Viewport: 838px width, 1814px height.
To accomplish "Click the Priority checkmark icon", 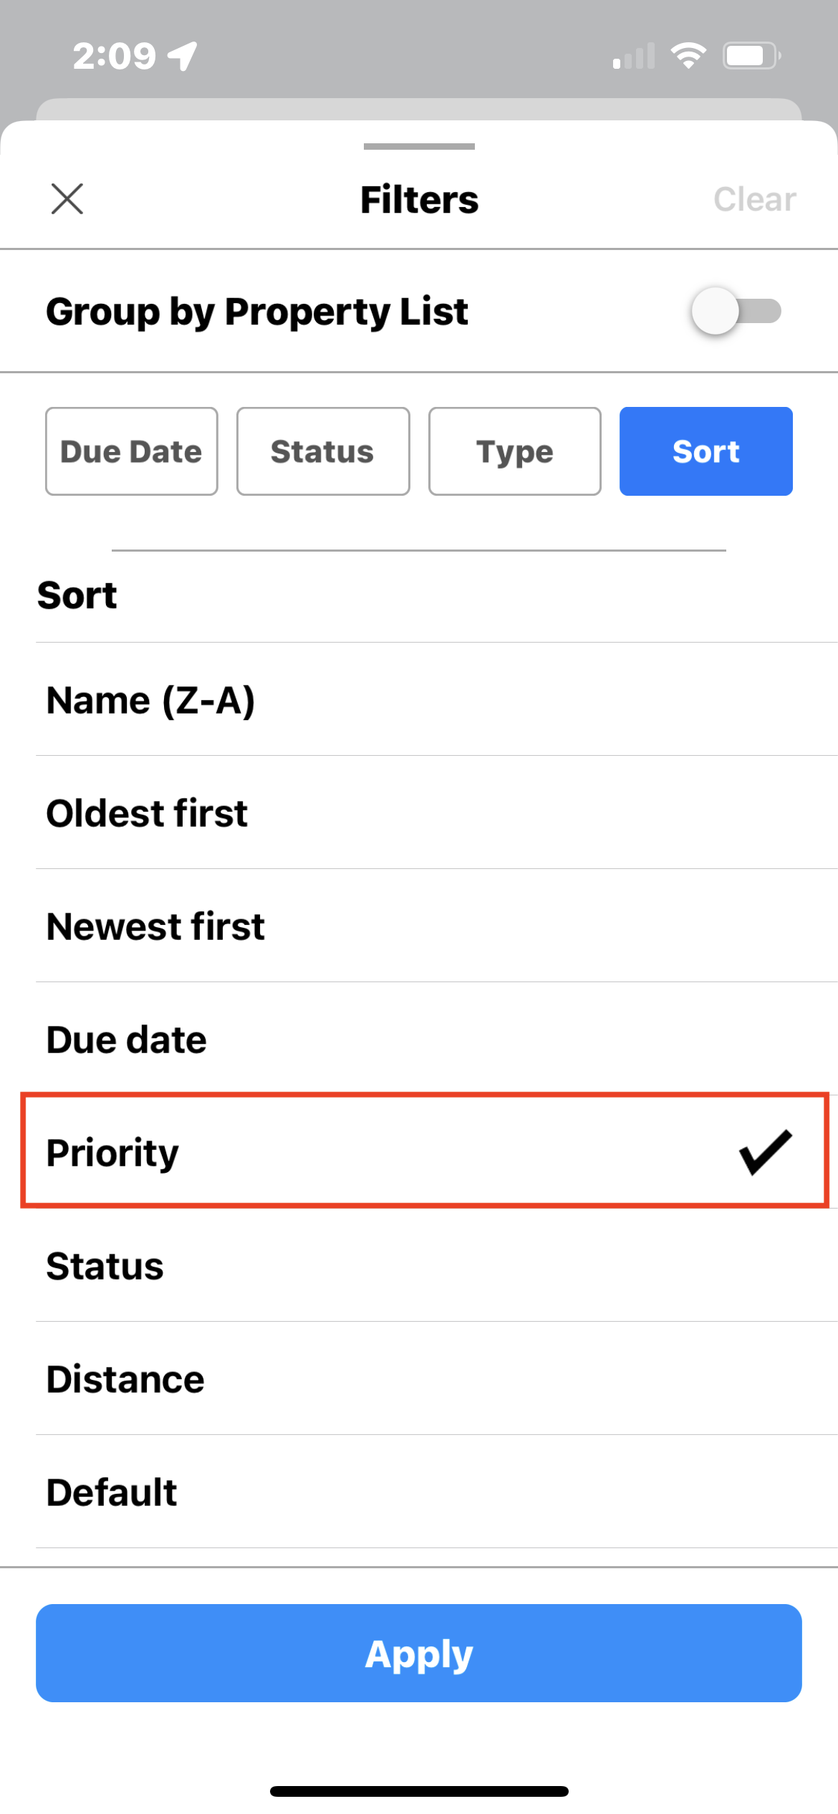I will [765, 1152].
